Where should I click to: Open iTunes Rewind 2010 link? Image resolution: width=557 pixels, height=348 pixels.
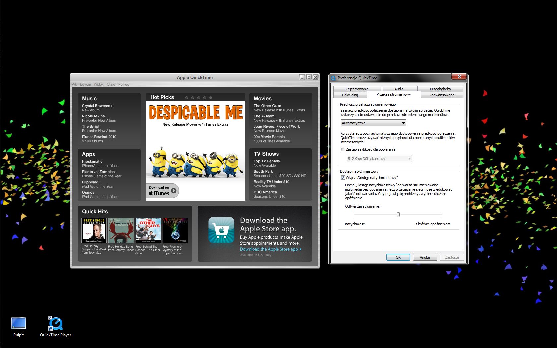click(x=99, y=139)
